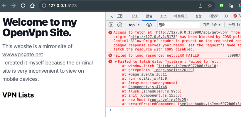This screenshot has height=117, width=241.
Task: Open the 네트워크 (Network) tab
Action: 181,16
